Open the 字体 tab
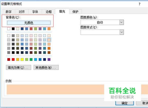This screenshot has width=148, height=108. (35, 11)
